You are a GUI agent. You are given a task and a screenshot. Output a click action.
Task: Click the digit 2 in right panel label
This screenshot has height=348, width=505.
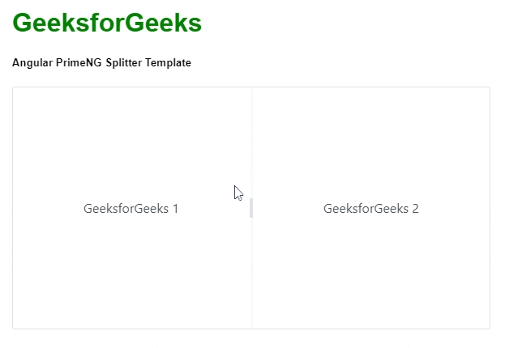415,209
